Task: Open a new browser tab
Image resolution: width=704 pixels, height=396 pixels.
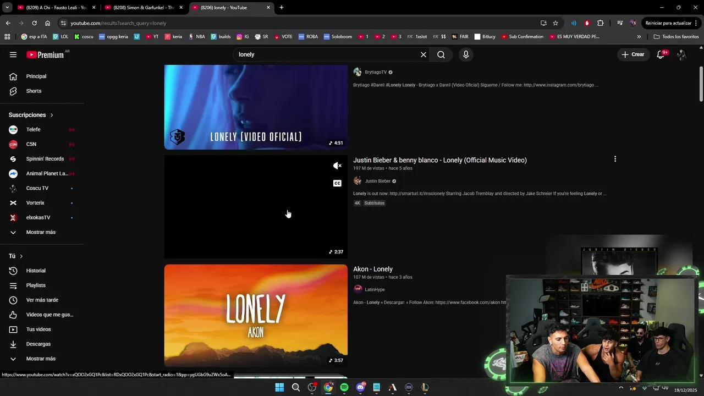Action: point(282,8)
